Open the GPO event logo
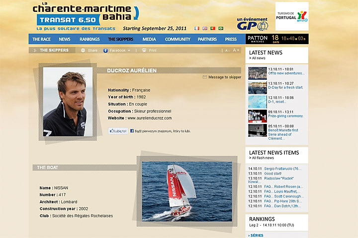Viewport: 358px width, 238px height. point(252,24)
